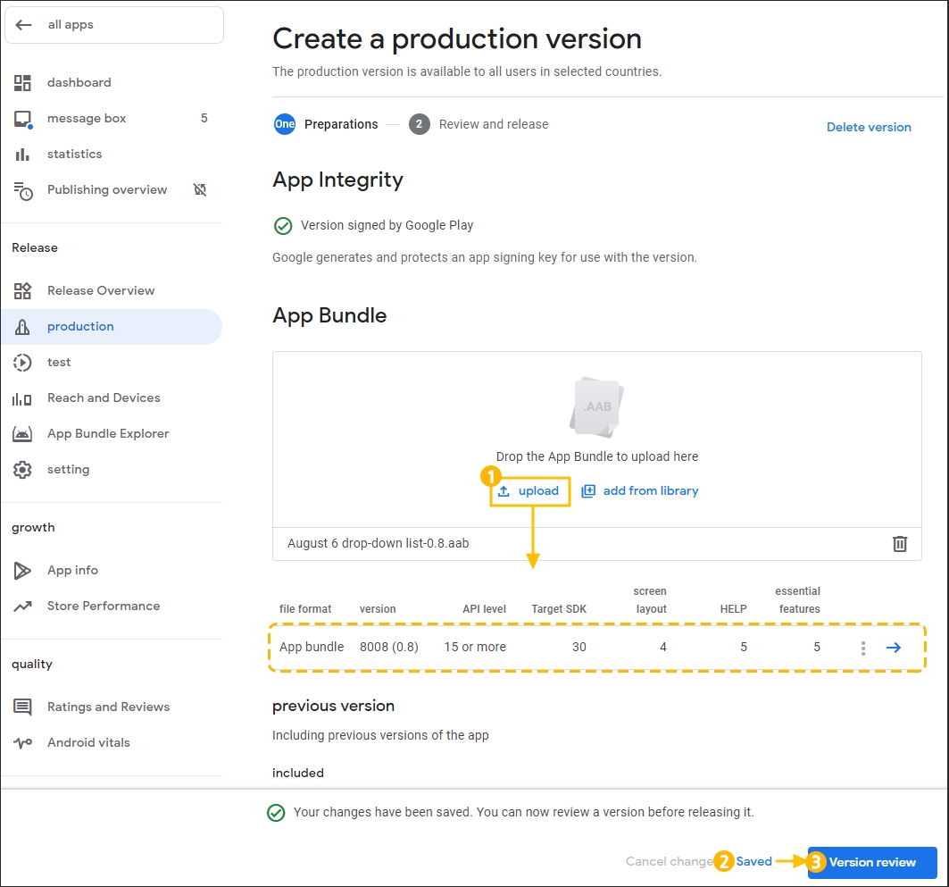Click API level value 15 or more
Viewport: 949px width, 887px height.
[475, 648]
